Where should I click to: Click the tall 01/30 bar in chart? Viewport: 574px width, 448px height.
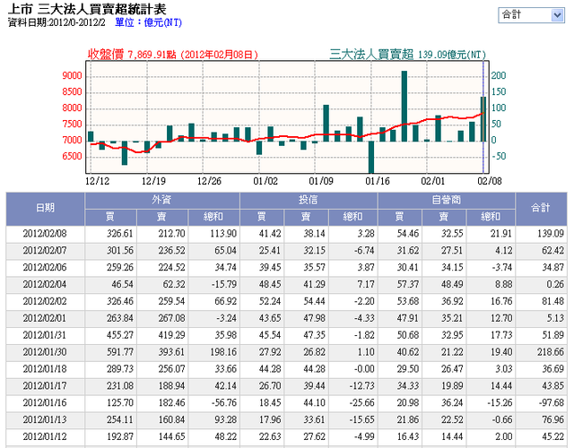click(404, 106)
